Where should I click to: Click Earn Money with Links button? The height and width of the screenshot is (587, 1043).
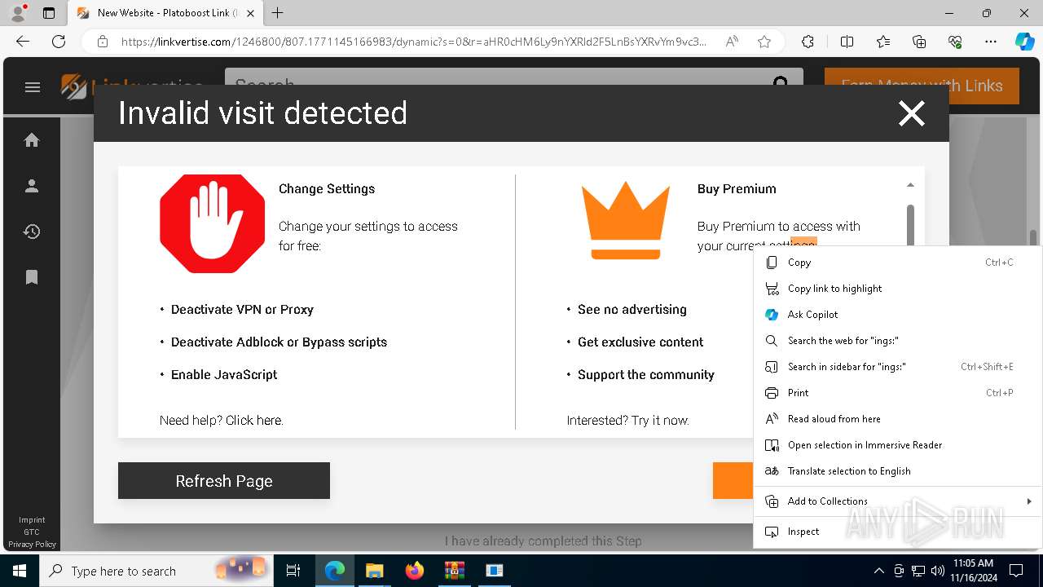(922, 86)
